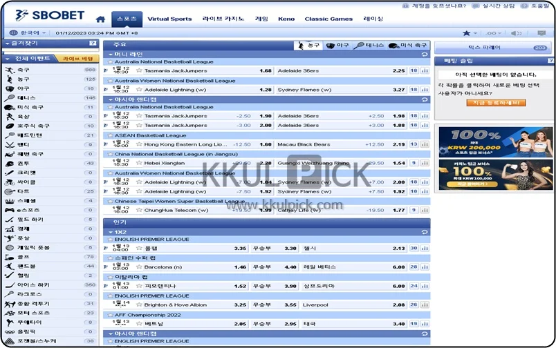Open statistics icon for ChungHua Telecom match
This screenshot has width=556, height=348.
(425, 210)
